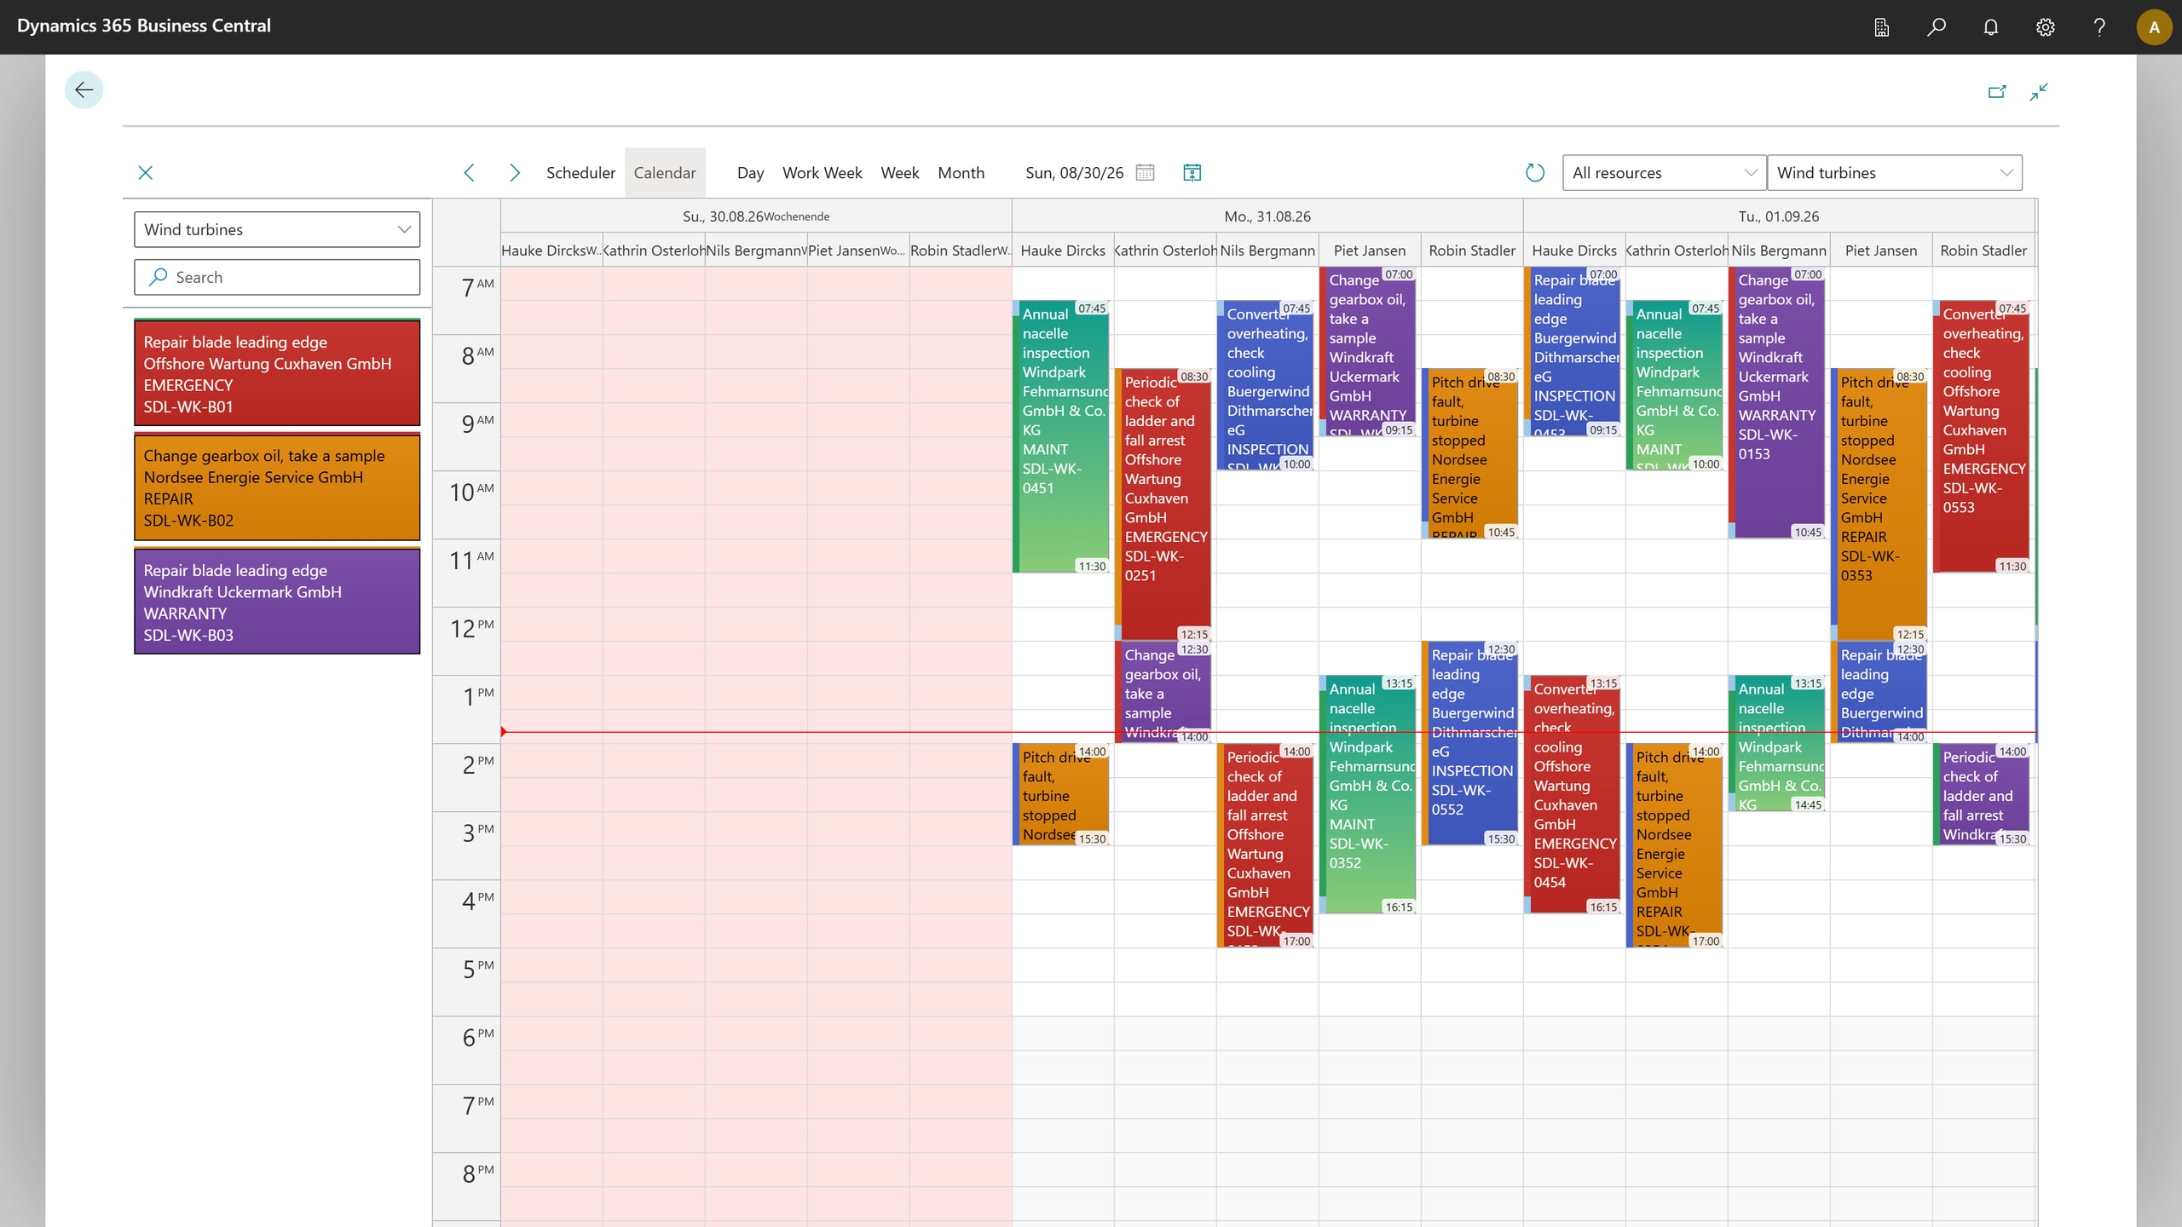Viewport: 2182px width, 1227px height.
Task: Open Wind turbines dropdown in side panel
Action: [x=277, y=229]
